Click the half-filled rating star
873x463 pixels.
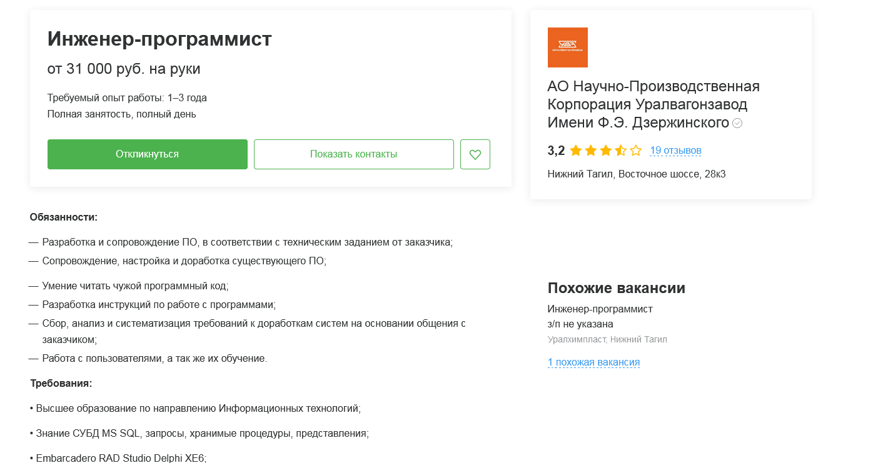pyautogui.click(x=620, y=151)
